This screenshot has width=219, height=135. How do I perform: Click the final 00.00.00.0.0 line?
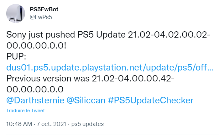[35, 90]
